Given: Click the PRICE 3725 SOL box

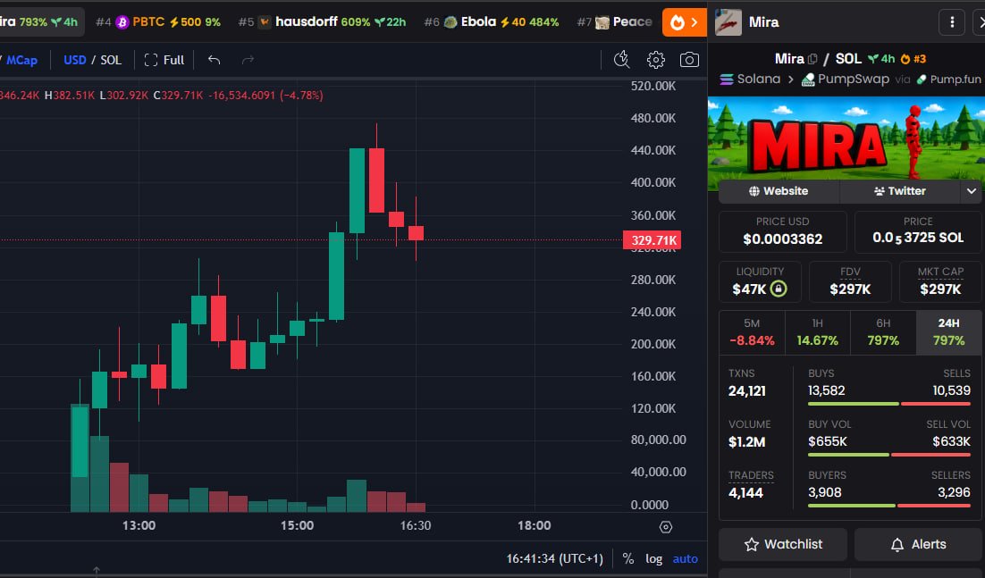Looking at the screenshot, I should pyautogui.click(x=918, y=231).
